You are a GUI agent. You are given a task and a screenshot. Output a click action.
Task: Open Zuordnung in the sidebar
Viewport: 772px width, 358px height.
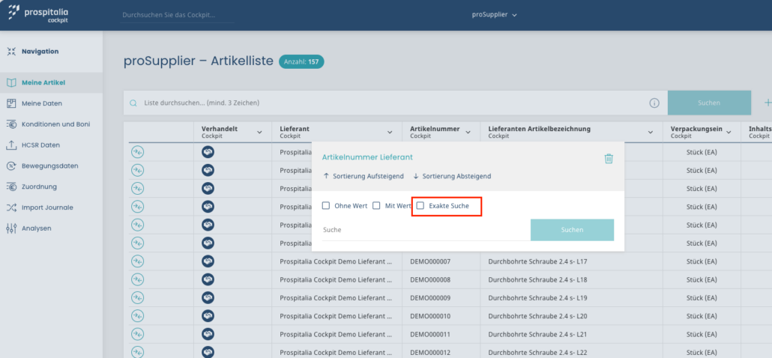point(51,187)
